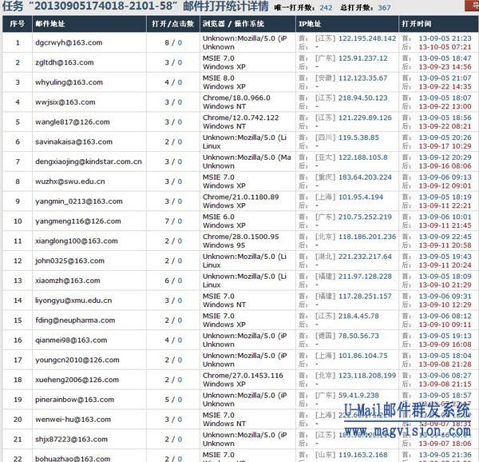Viewport: 479px width, 462px height.
Task: Click IP address 123.118.208.199
Action: click(x=367, y=376)
